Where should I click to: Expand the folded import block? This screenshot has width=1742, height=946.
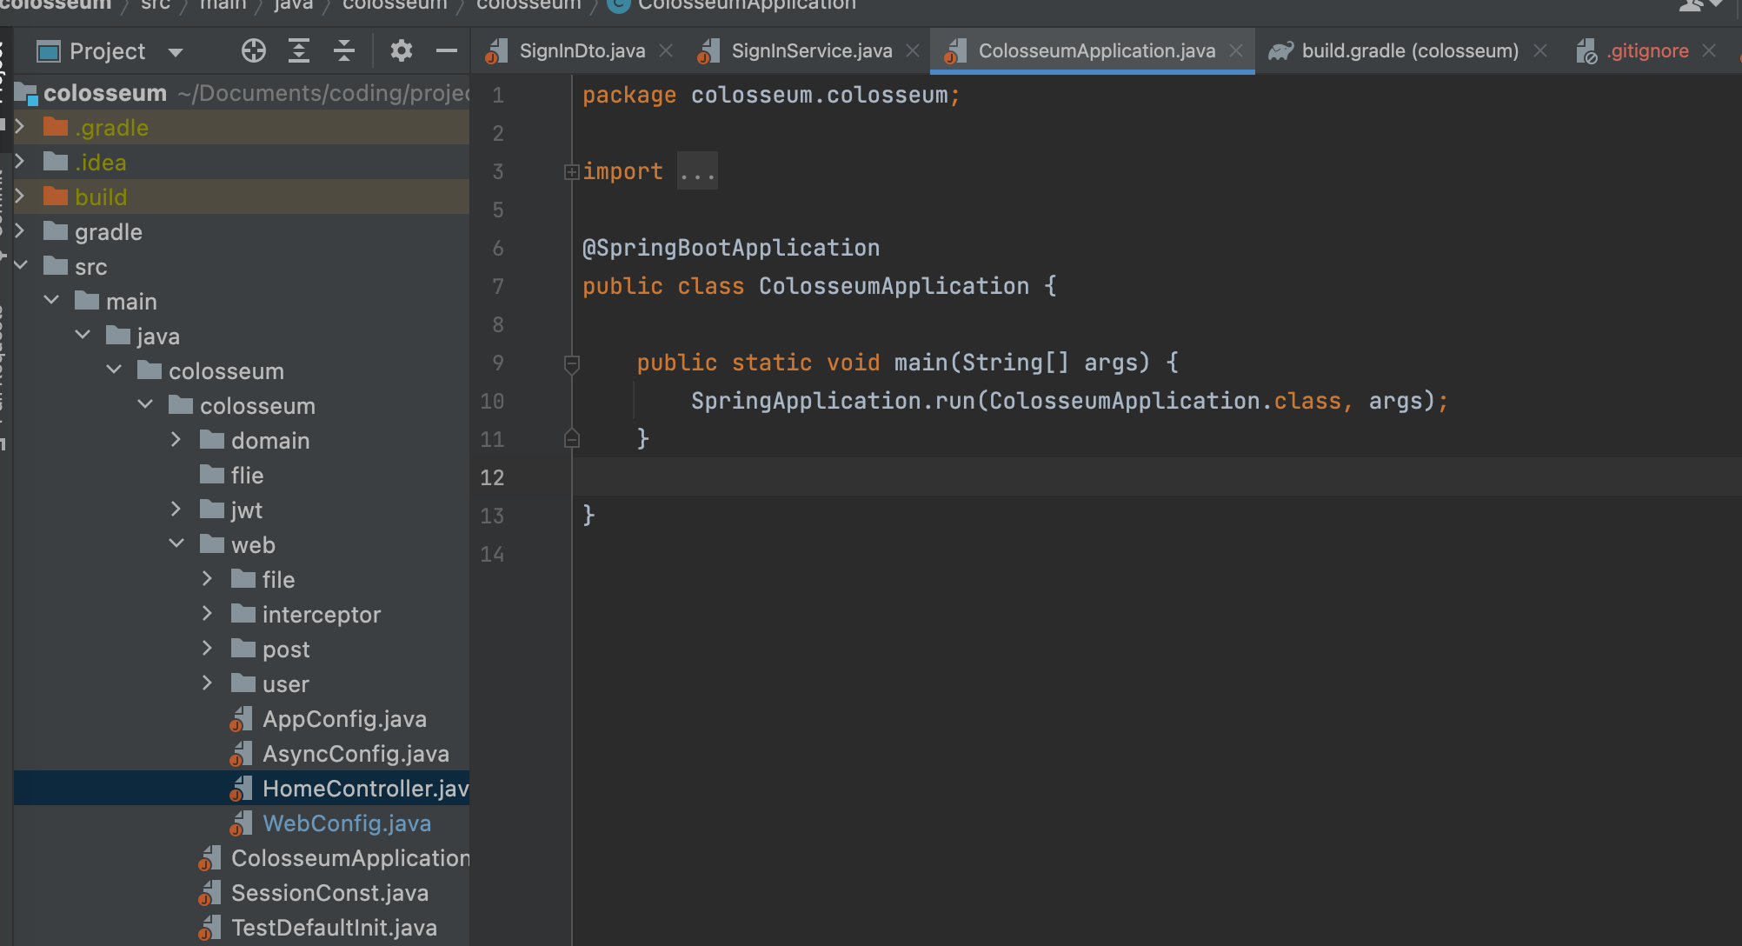point(571,172)
